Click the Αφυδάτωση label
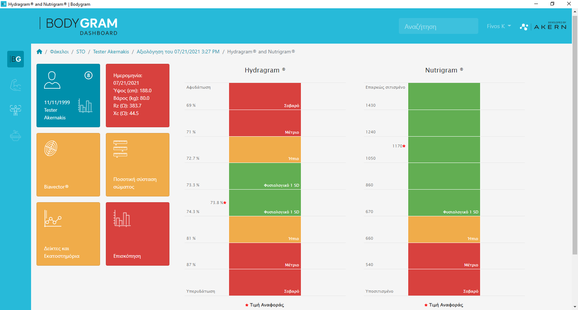The height and width of the screenshot is (310, 578). click(198, 87)
